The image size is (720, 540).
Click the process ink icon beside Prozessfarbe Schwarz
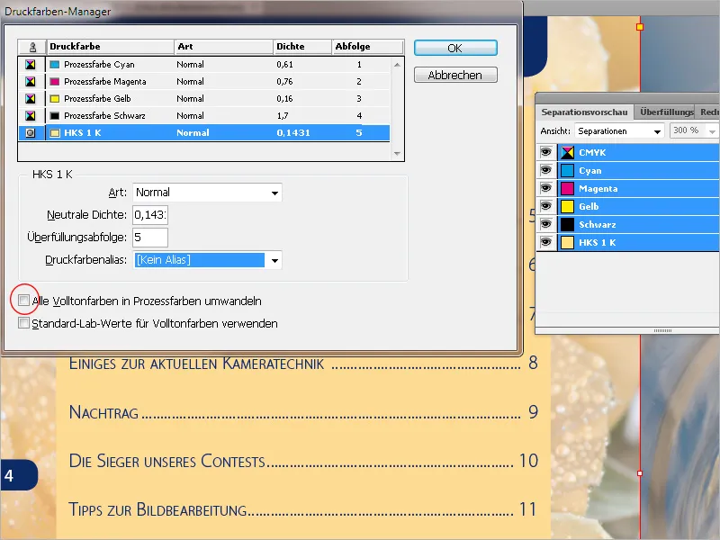(x=31, y=116)
